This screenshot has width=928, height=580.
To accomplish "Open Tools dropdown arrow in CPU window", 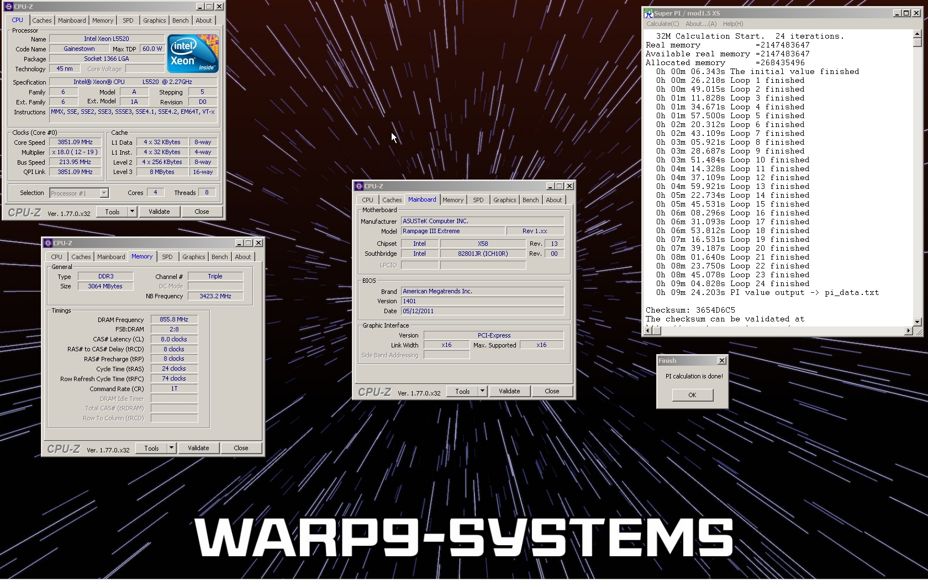I will pos(132,212).
